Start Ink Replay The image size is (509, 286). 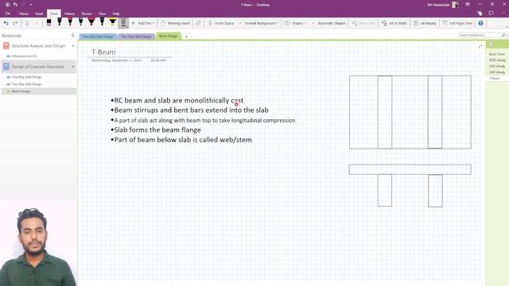tap(425, 23)
